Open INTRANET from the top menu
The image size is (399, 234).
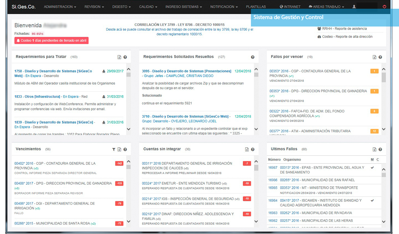(290, 7)
